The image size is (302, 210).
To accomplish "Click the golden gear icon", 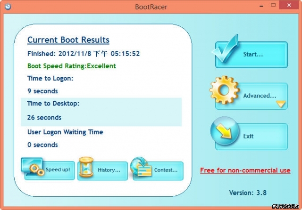I will tap(225, 90).
